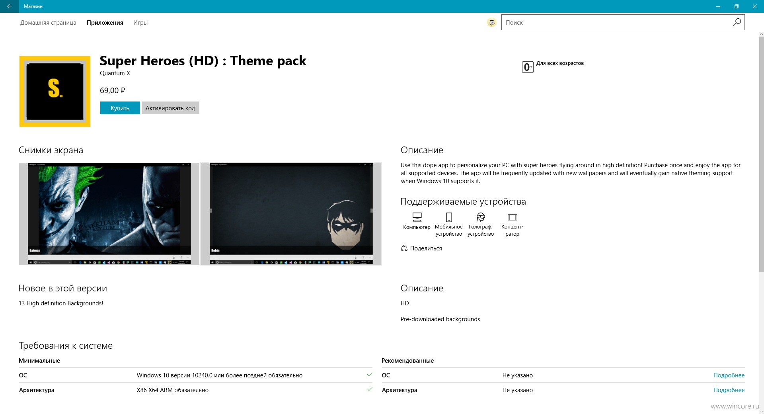Click the Поделиться share icon
The width and height of the screenshot is (764, 414).
[404, 248]
